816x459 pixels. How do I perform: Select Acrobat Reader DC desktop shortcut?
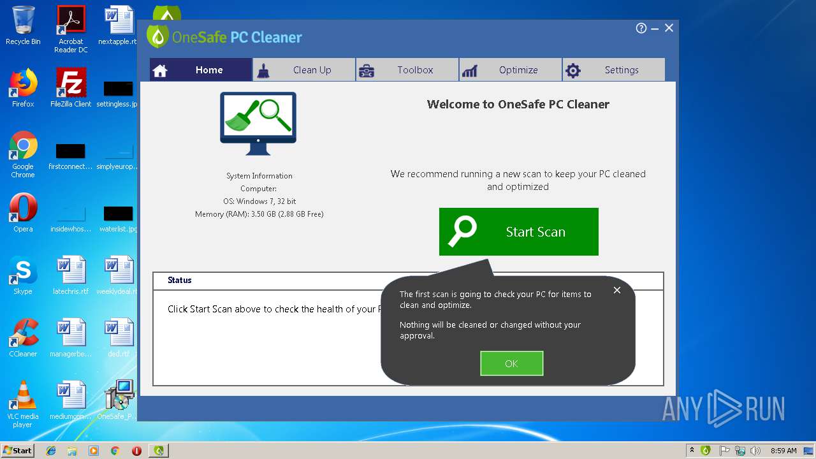tap(71, 29)
